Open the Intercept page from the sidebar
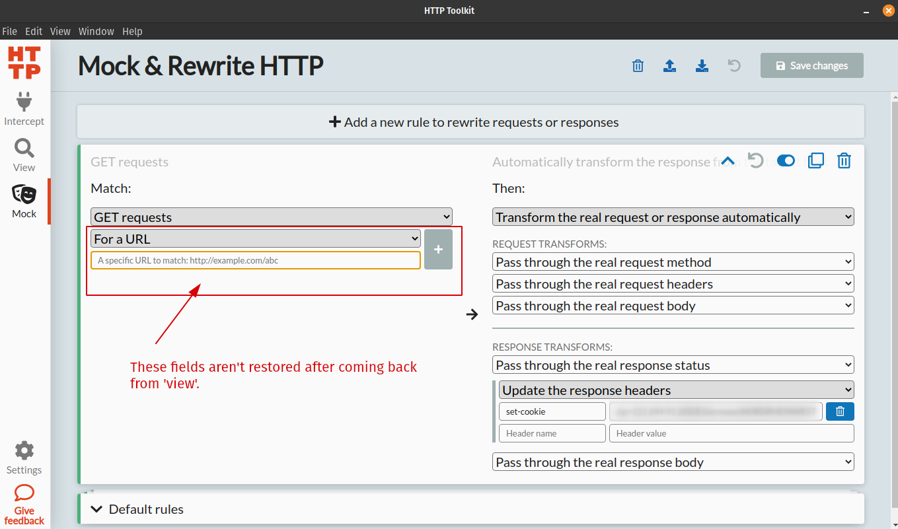The image size is (898, 529). click(x=24, y=109)
